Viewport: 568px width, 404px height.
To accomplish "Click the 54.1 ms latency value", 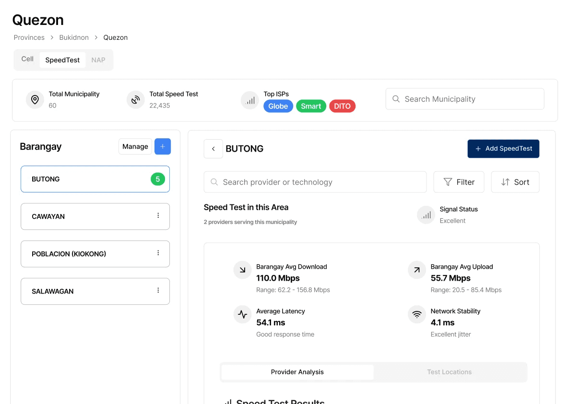I will tap(271, 323).
